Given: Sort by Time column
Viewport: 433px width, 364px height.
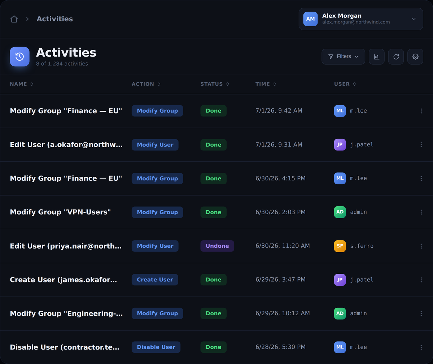Looking at the screenshot, I should coord(266,84).
